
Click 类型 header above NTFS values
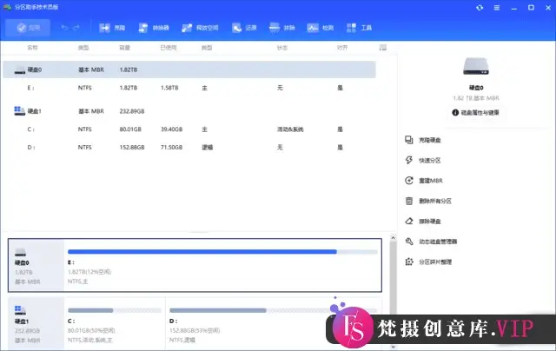[x=83, y=48]
